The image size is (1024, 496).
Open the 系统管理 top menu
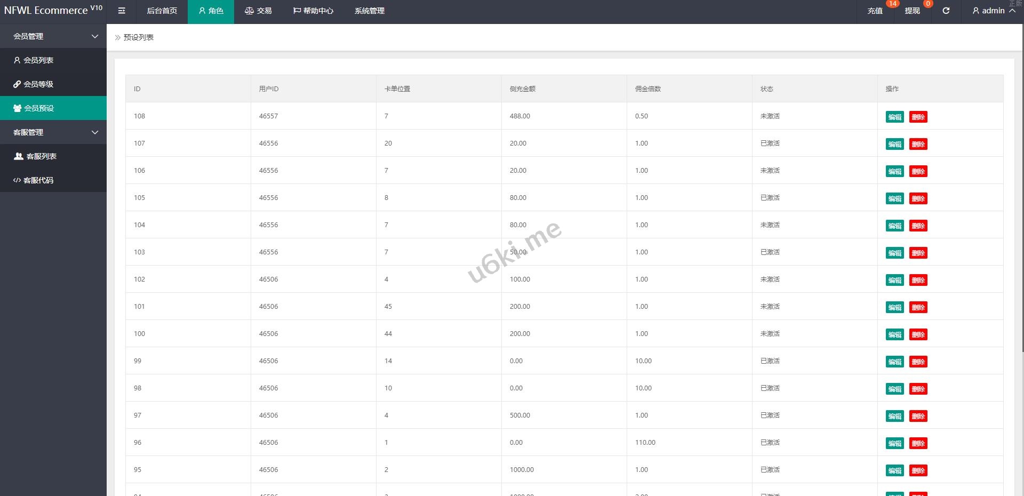coord(369,11)
